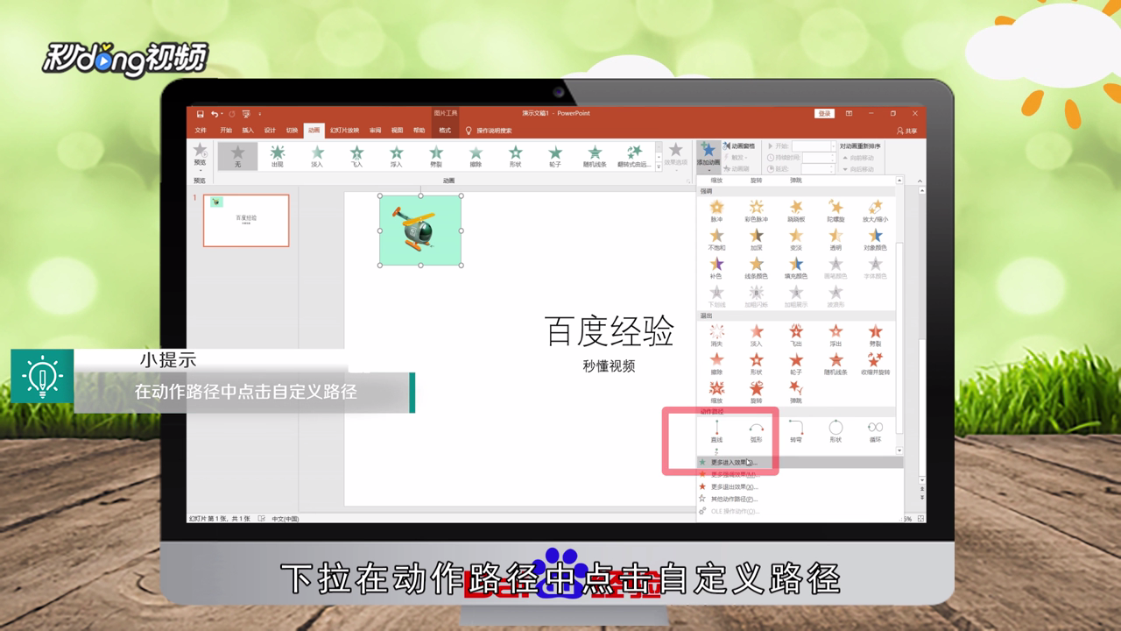The width and height of the screenshot is (1121, 631).
Task: Choose the 彩色脉冲 emphasis effect
Action: tap(756, 211)
